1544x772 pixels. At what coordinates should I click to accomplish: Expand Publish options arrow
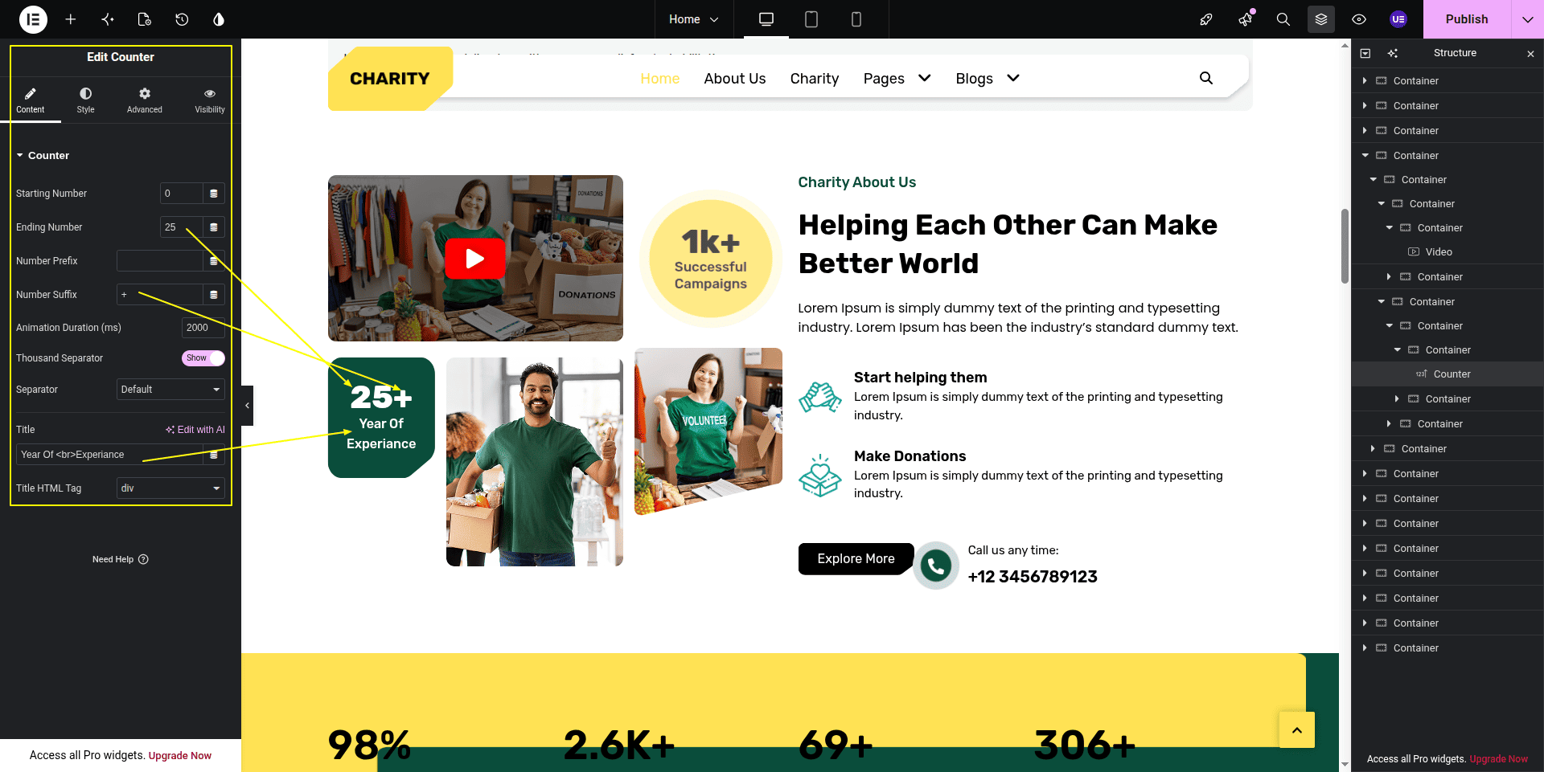tap(1527, 19)
